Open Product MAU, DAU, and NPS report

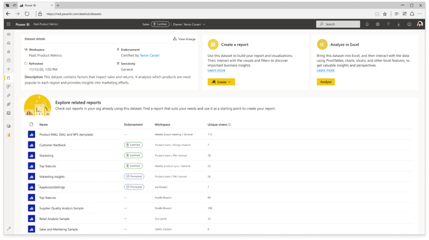pos(66,134)
